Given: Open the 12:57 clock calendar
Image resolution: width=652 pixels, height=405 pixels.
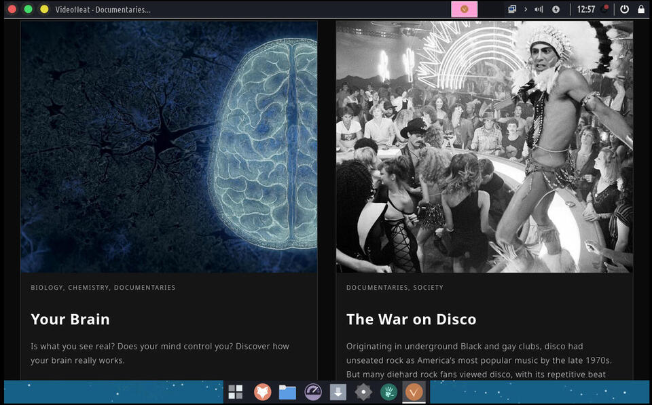Looking at the screenshot, I should tap(585, 9).
